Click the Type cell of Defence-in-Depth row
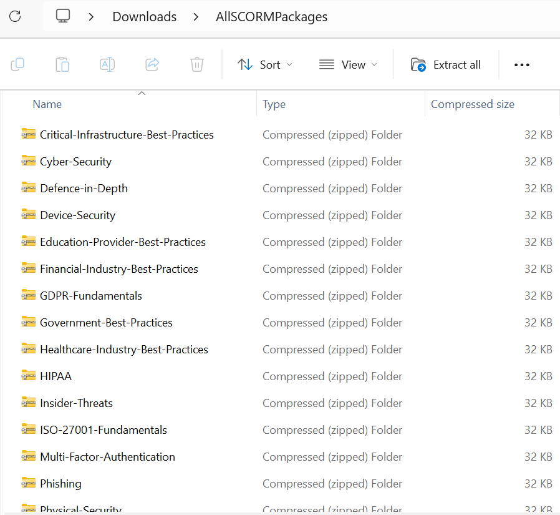This screenshot has height=515, width=560. click(x=332, y=189)
